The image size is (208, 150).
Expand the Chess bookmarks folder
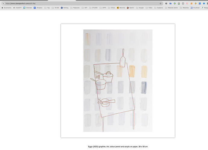[x=112, y=8]
